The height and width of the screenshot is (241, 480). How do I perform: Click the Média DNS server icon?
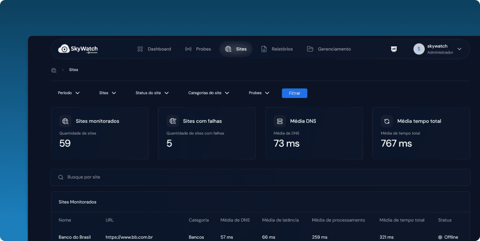point(279,121)
